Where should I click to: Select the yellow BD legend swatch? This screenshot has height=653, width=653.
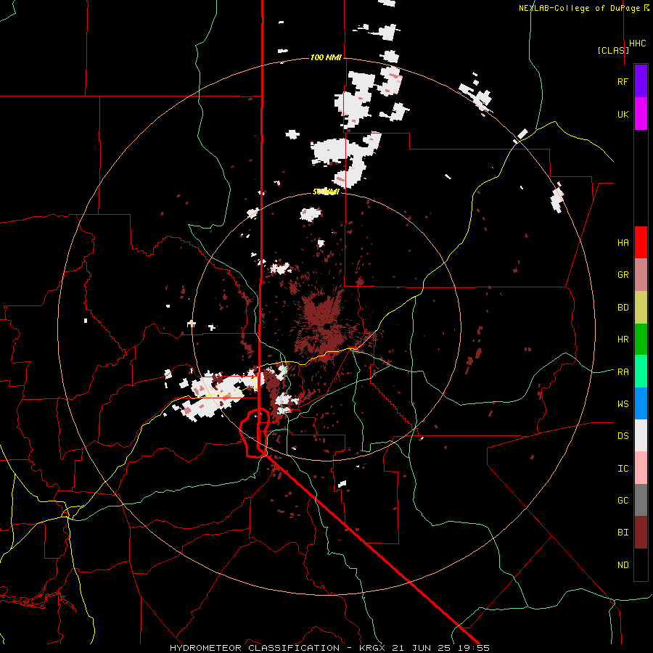tap(641, 307)
